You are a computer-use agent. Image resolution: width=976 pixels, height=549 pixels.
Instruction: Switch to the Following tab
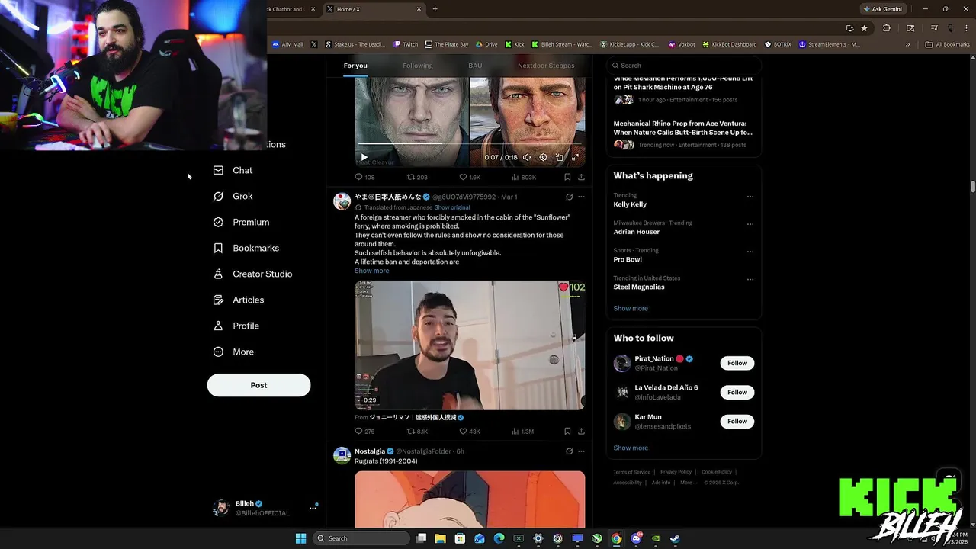pyautogui.click(x=418, y=66)
